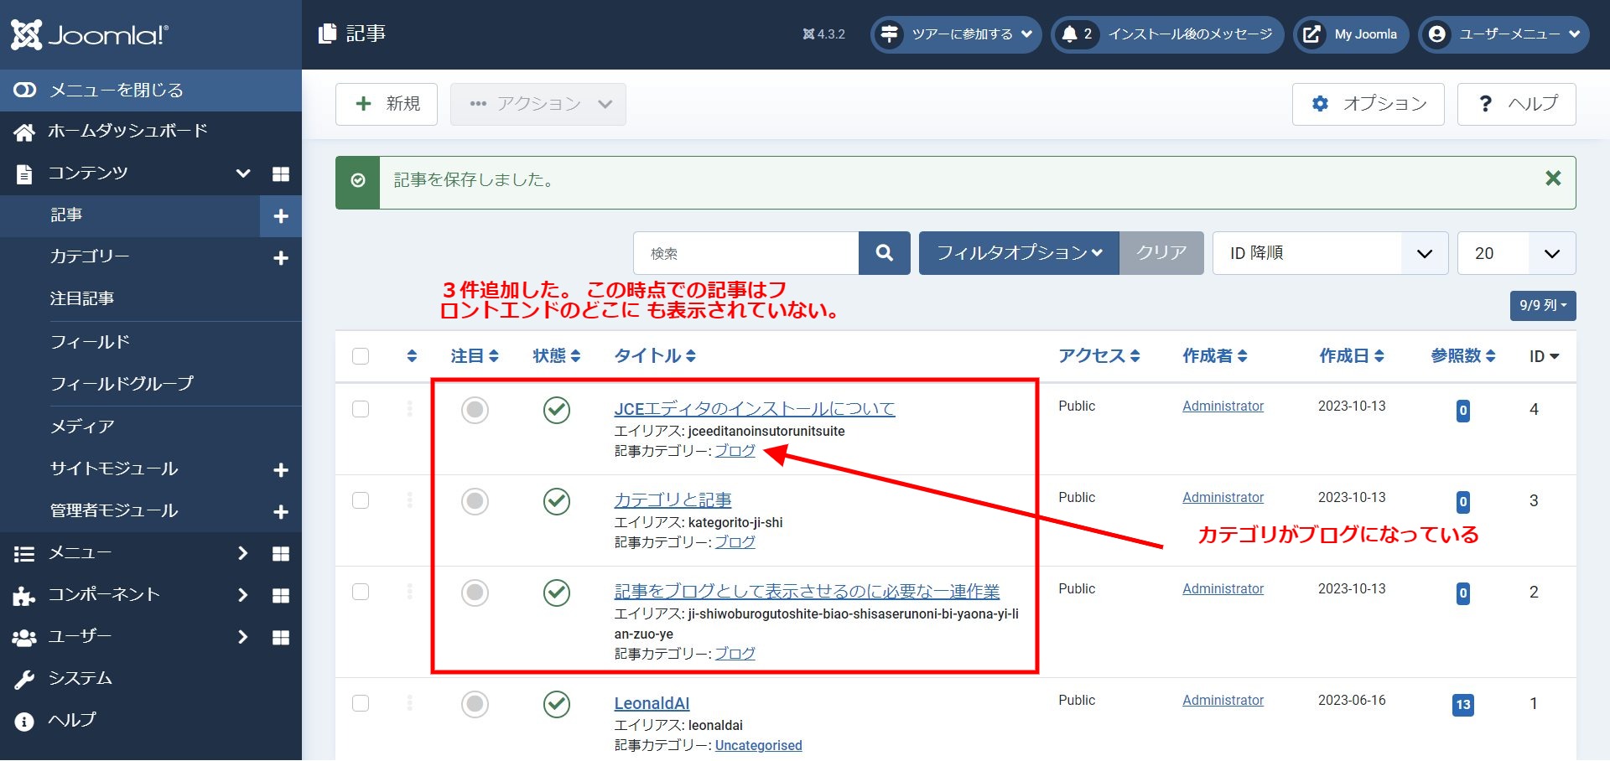Add a new article with 記事 plus icon
The height and width of the screenshot is (761, 1610).
click(281, 215)
